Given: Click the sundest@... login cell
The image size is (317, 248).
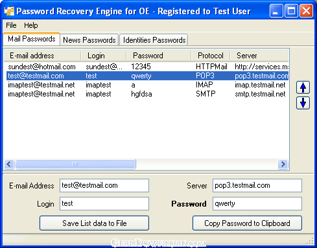Looking at the screenshot, I should click(x=104, y=67).
